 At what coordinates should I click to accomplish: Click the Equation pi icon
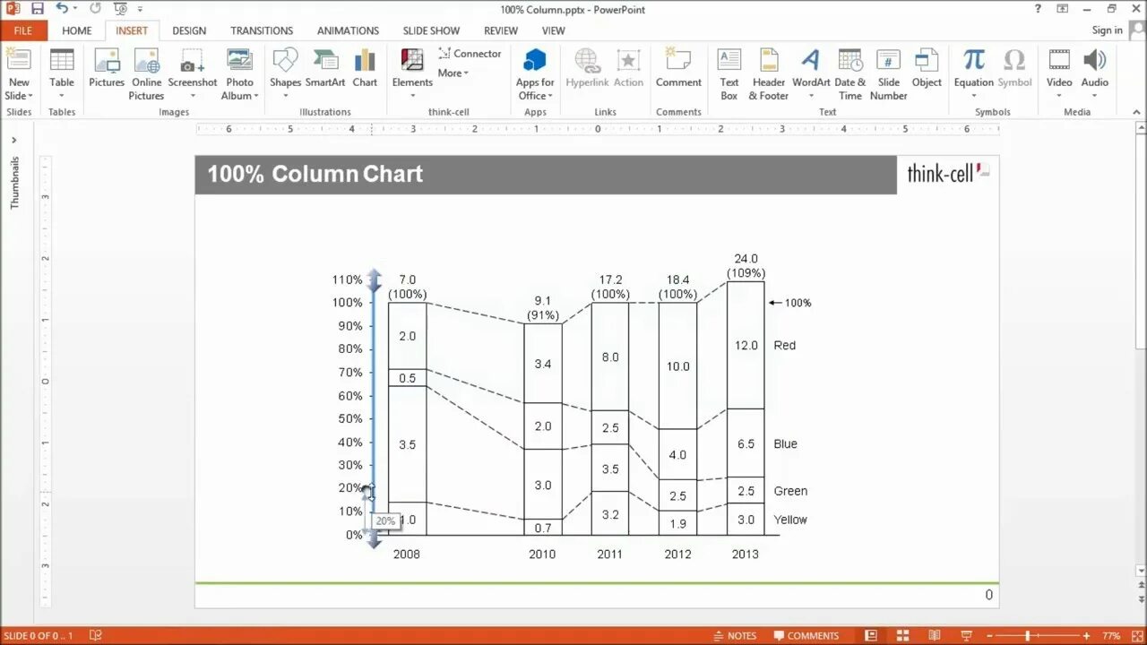tap(974, 59)
